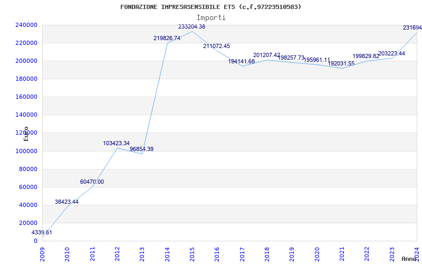The image size is (422, 264).
Task: Click the 2023 x-axis year label
Action: 392,254
